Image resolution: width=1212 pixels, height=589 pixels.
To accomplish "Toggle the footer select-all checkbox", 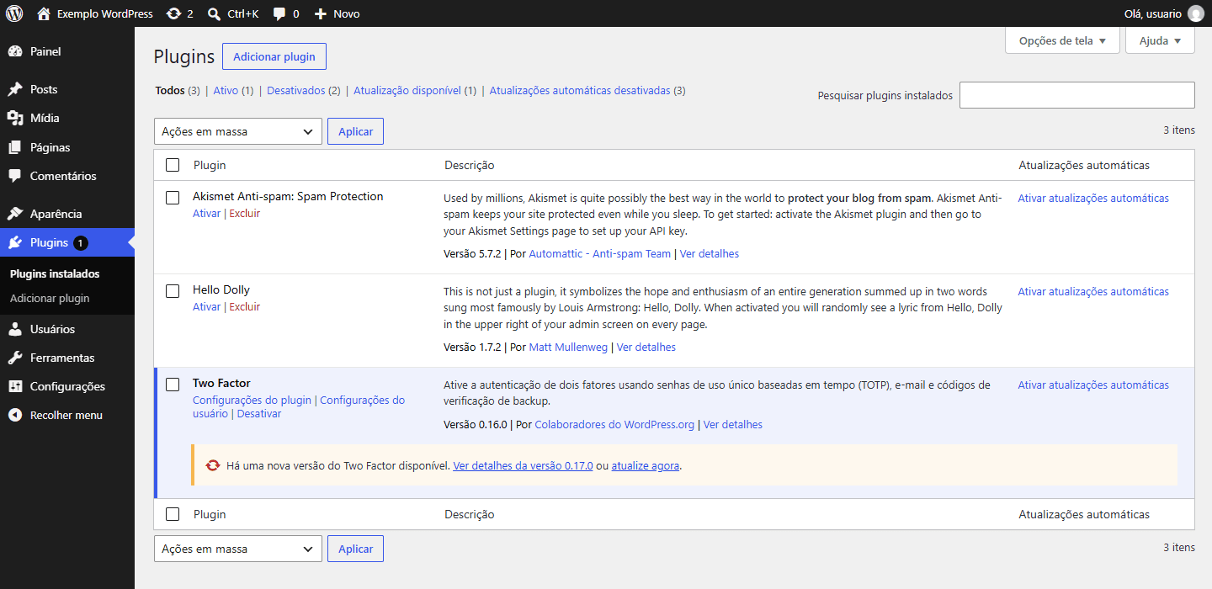I will 173,514.
